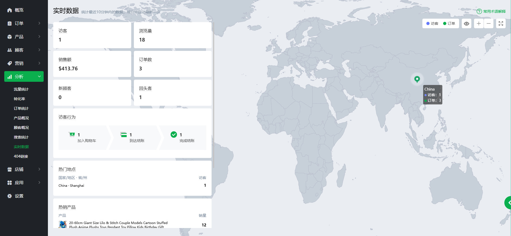
Task: Click the green China location pin
Action: pos(417,79)
